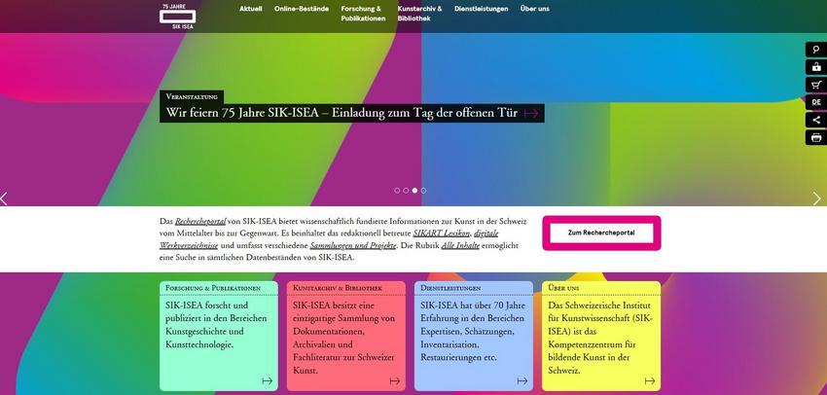Open the Aktuell menu
The height and width of the screenshot is (395, 827).
[250, 9]
